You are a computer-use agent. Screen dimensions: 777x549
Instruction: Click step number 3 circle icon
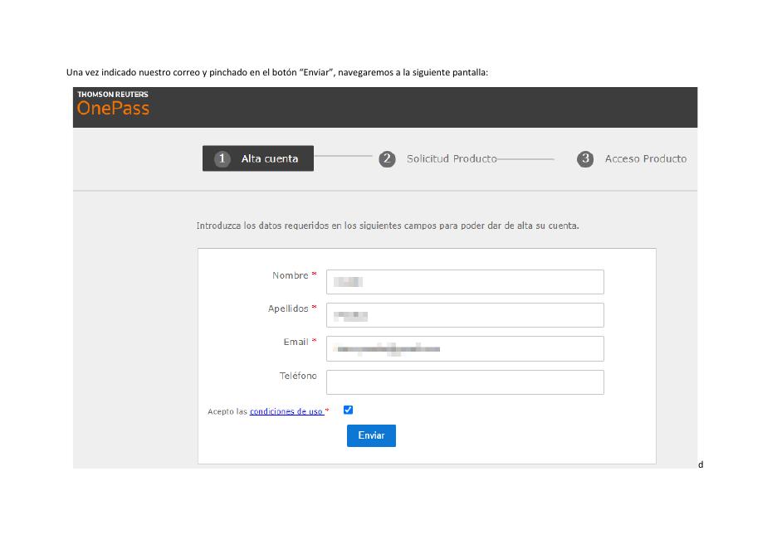tap(585, 159)
